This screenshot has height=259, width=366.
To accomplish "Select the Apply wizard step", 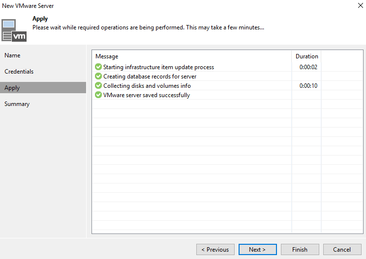I will (43, 87).
